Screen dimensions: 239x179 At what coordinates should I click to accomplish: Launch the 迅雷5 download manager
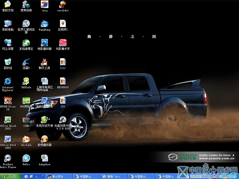[x=26, y=62]
